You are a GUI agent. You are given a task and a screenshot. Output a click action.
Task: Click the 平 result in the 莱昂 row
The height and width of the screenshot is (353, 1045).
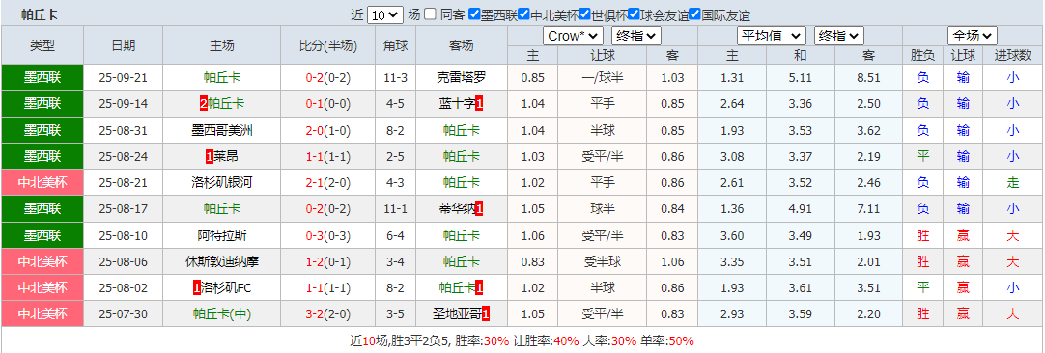[923, 157]
